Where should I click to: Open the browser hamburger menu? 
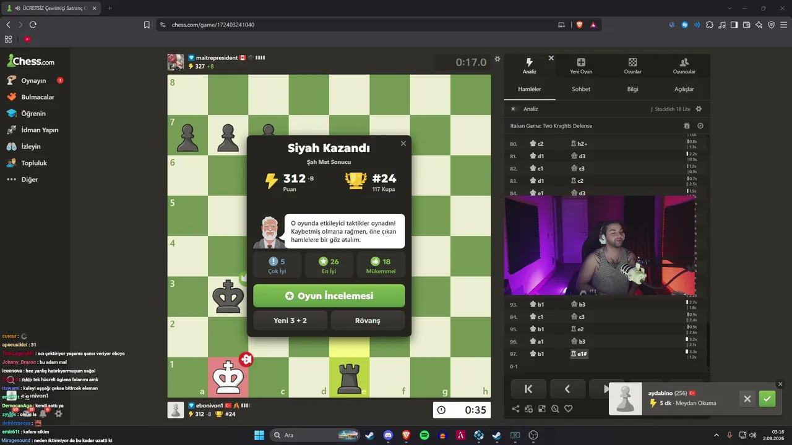pyautogui.click(x=783, y=25)
